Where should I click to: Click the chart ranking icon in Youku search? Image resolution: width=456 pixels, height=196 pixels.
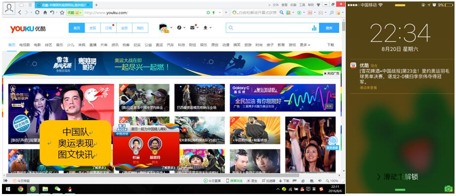314,28
